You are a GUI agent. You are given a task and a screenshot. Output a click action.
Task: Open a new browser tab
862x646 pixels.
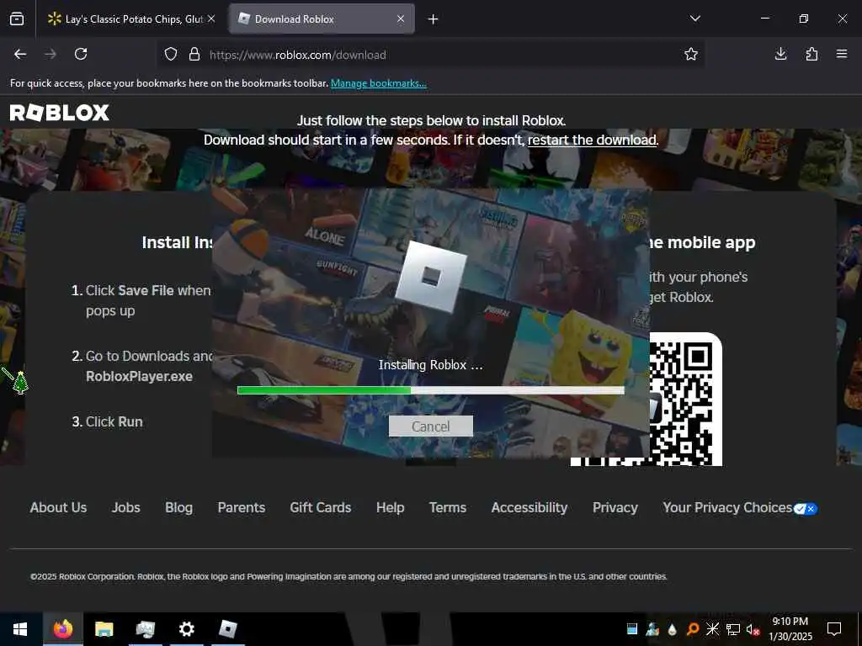434,19
